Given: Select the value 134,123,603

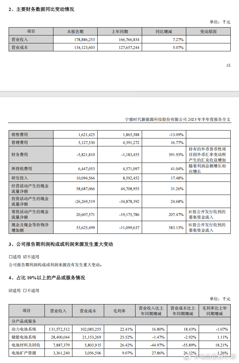Looking at the screenshot, I should 84,48.
